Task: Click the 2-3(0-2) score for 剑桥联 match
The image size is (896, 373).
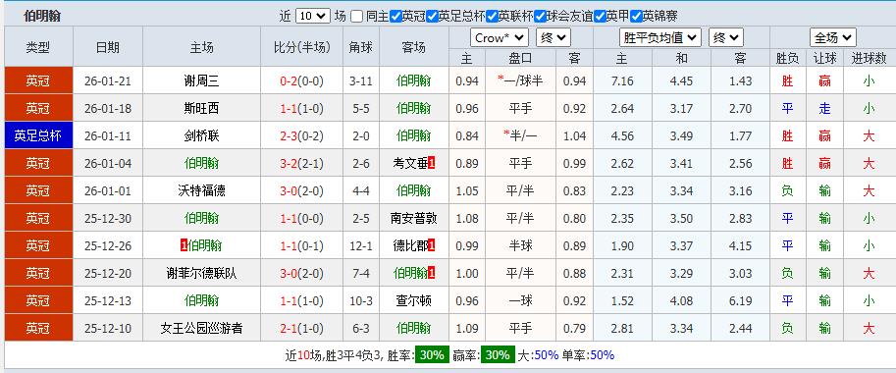Action: [x=301, y=135]
